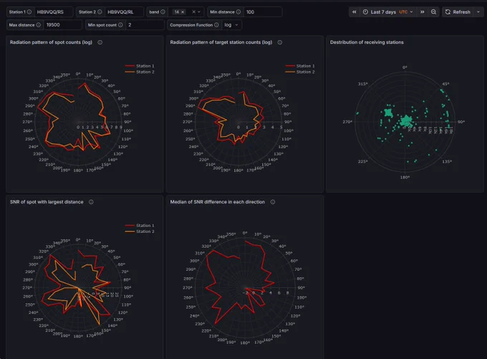Show info for SNR of spot with largest distance

(91, 202)
